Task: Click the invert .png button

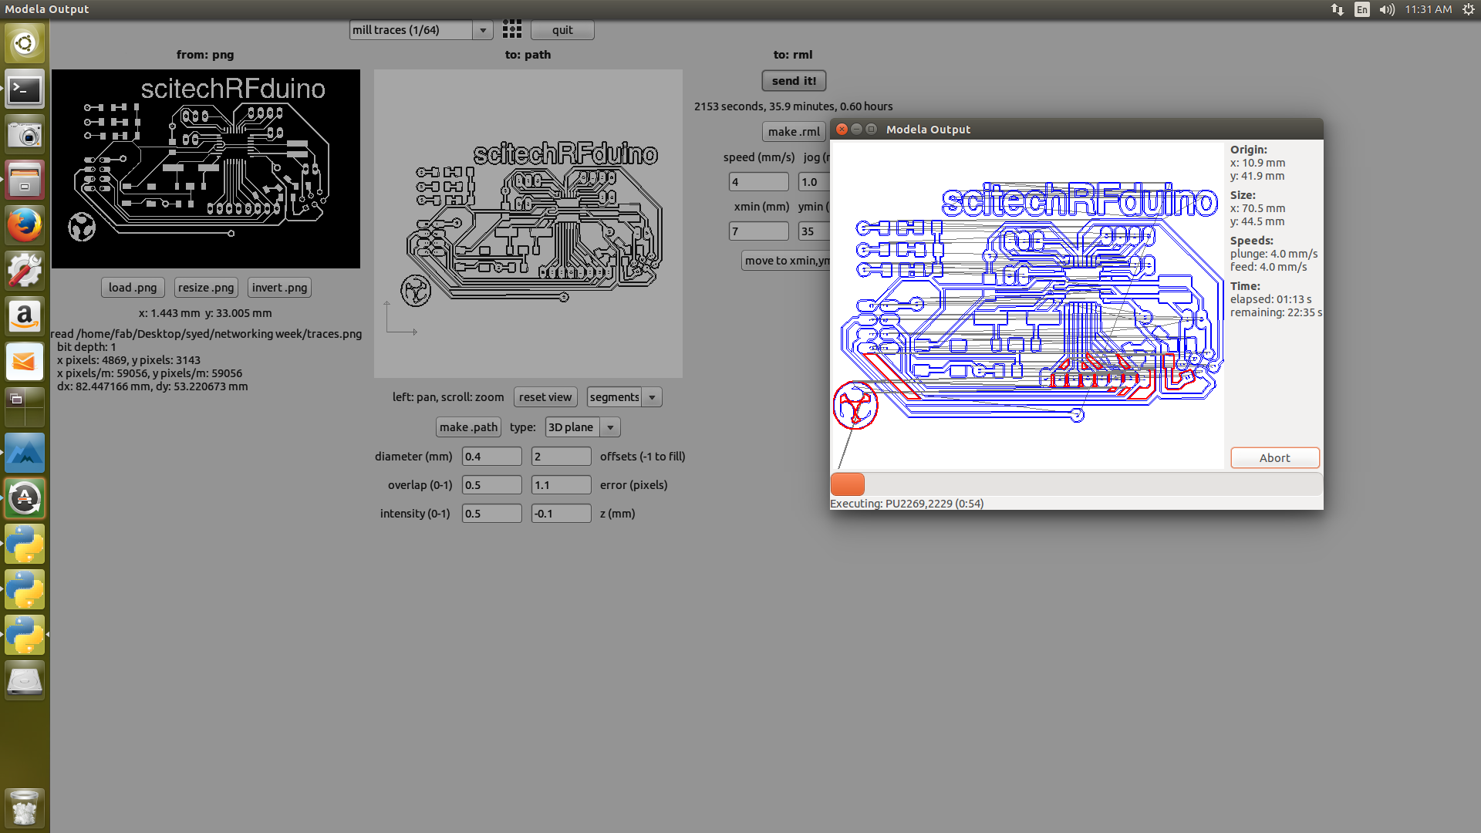Action: tap(279, 288)
